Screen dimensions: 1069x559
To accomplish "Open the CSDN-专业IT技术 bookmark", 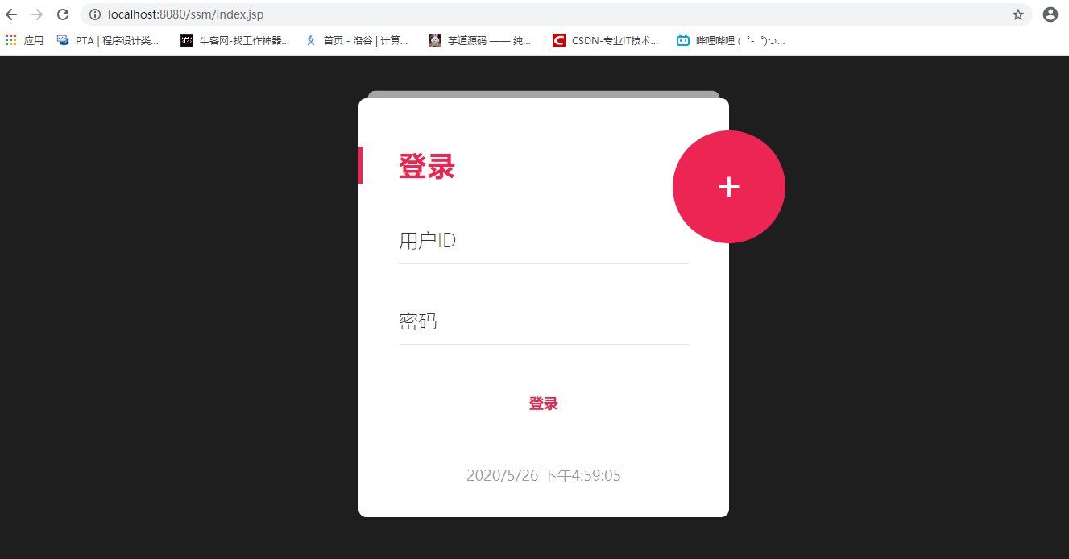I will [x=606, y=40].
